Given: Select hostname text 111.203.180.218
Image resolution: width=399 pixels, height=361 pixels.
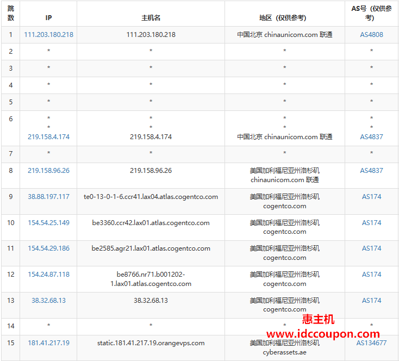Looking at the screenshot, I should click(x=151, y=35).
